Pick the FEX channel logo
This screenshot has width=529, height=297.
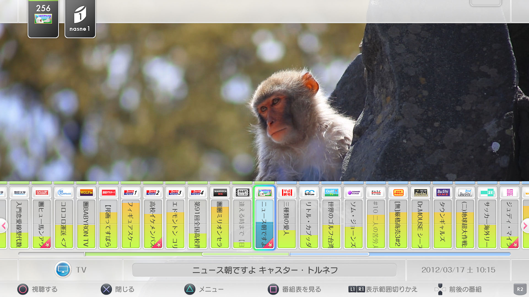coord(487,193)
